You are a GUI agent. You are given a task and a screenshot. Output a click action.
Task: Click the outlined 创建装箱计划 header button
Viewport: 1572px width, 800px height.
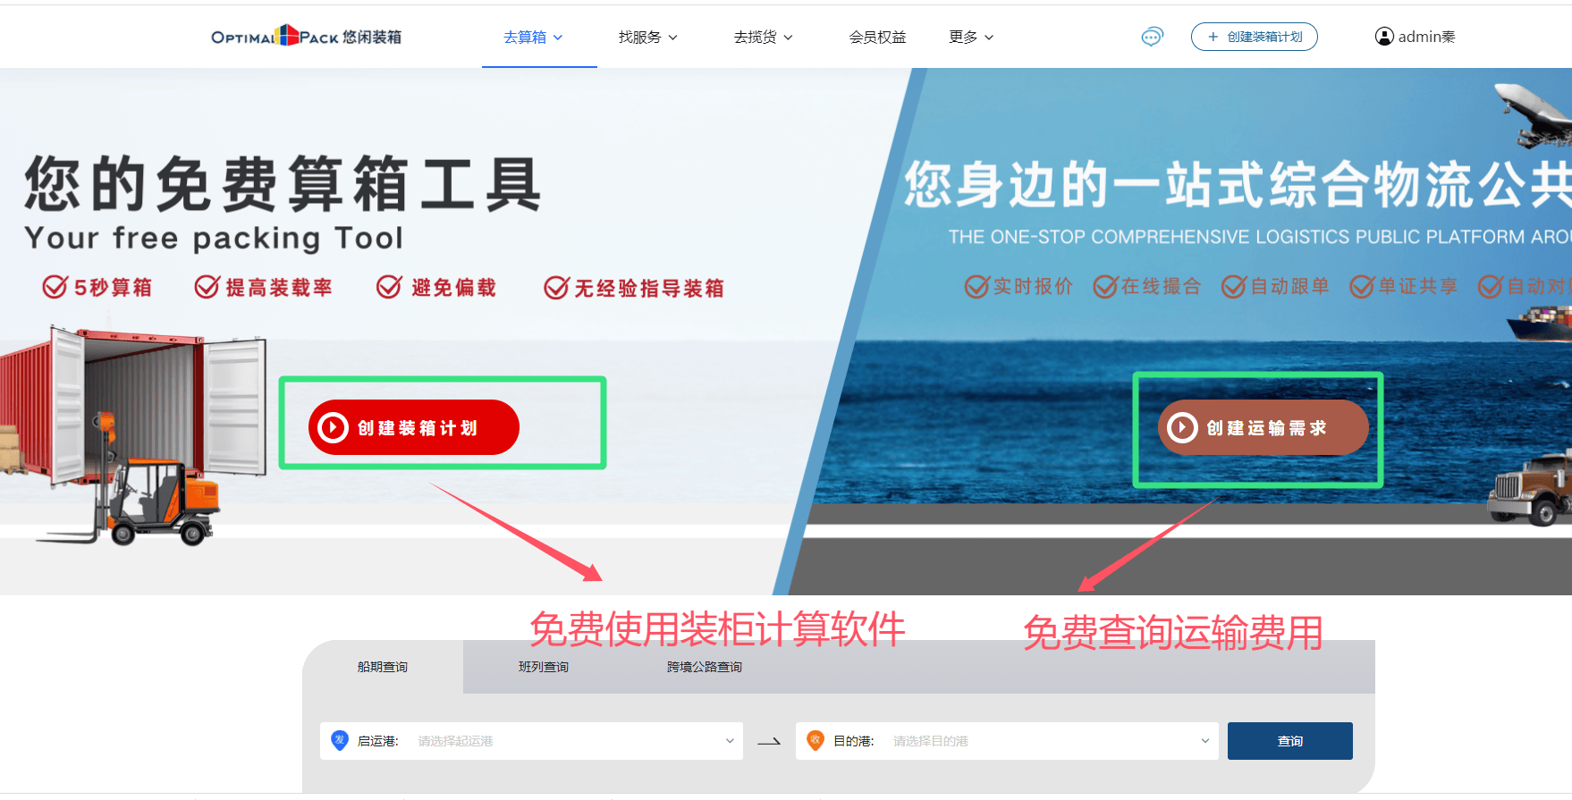click(1254, 37)
